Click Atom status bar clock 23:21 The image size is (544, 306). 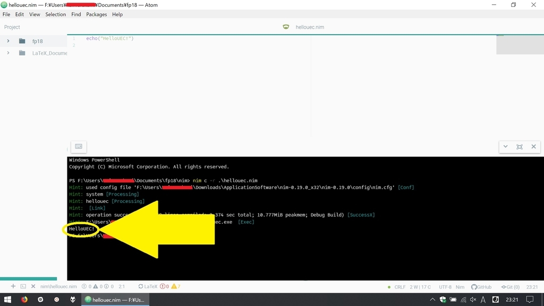point(532,287)
